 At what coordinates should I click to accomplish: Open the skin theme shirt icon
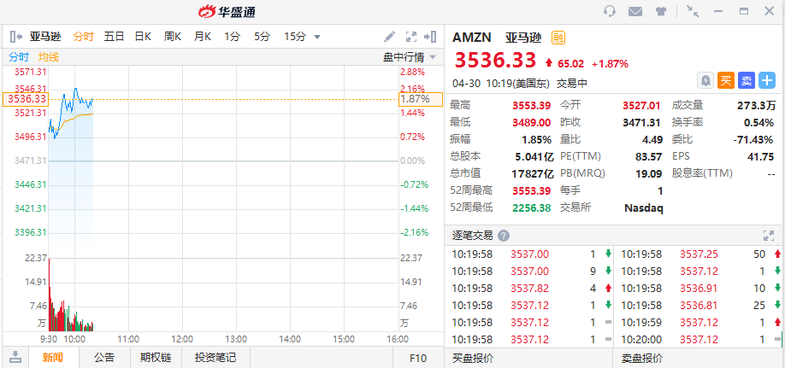[x=661, y=12]
